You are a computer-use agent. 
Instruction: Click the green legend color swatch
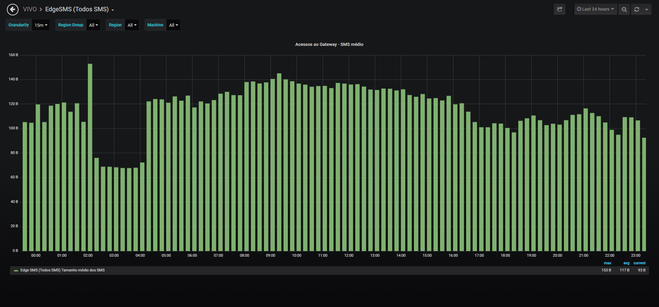(16, 271)
